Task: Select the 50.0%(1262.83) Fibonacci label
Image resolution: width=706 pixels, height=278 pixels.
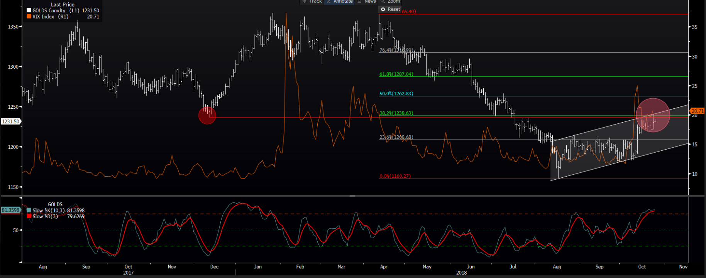Action: point(396,94)
